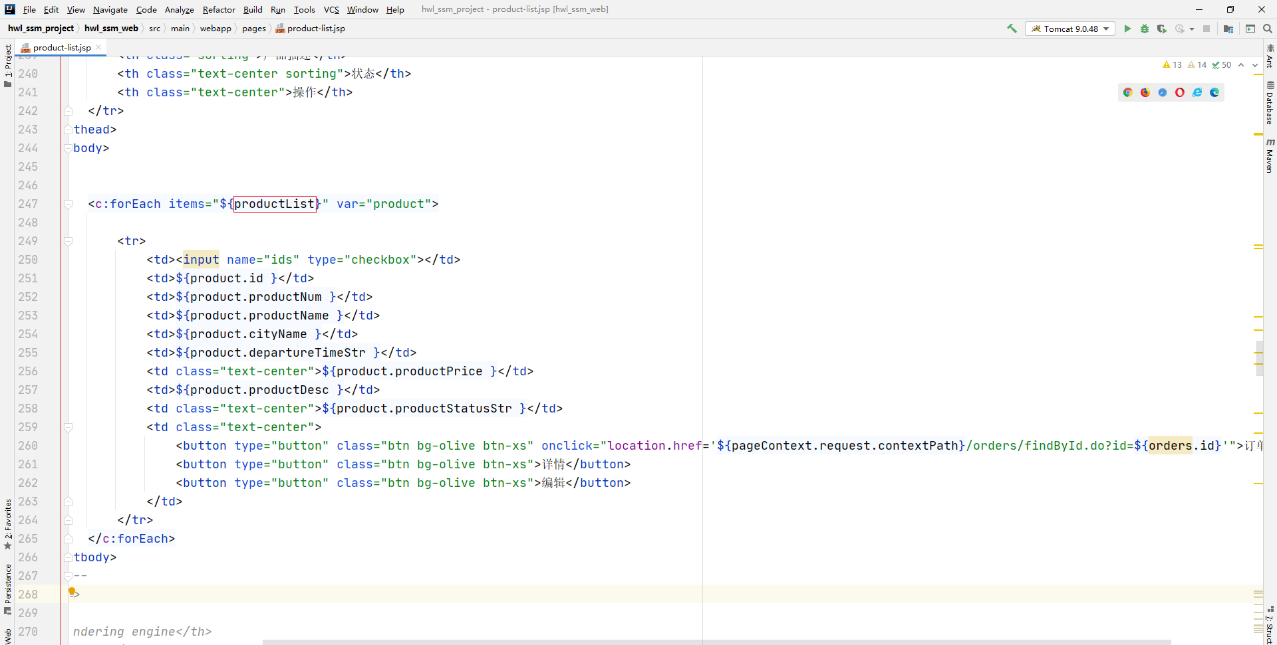This screenshot has width=1277, height=645.
Task: Open Search Everywhere with the magnifier icon
Action: pos(1268,29)
